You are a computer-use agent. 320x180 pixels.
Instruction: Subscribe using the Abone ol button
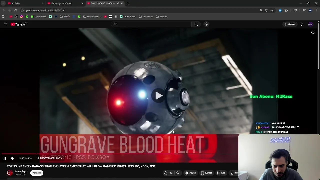point(37,173)
